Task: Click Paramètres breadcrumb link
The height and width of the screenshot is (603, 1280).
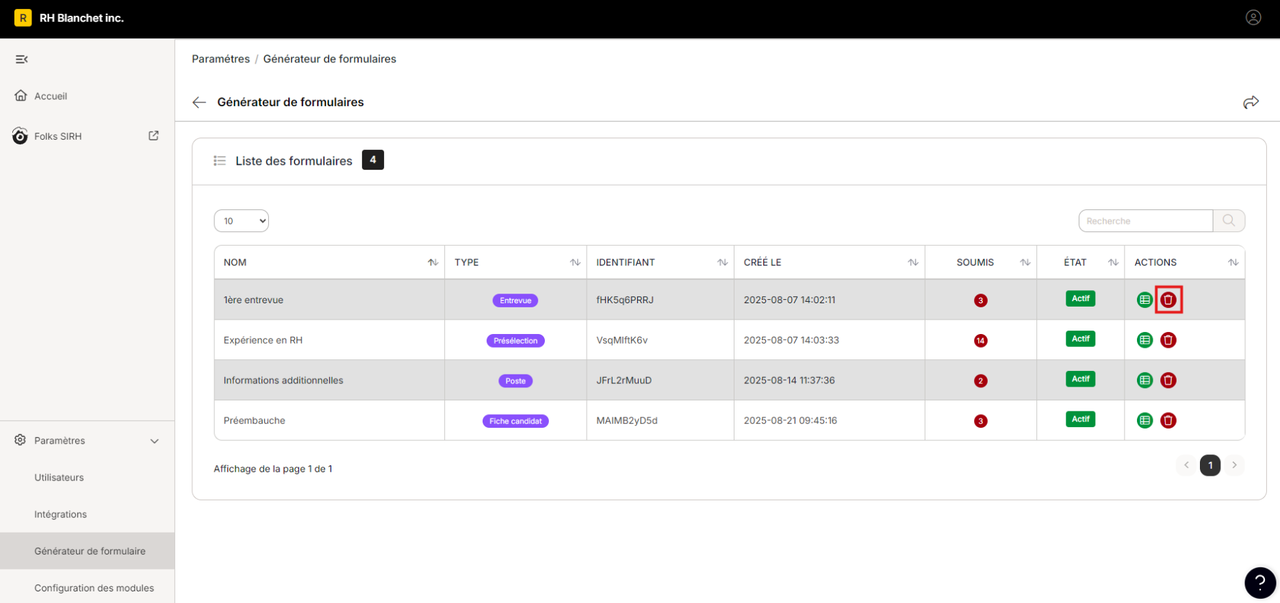Action: [x=220, y=59]
